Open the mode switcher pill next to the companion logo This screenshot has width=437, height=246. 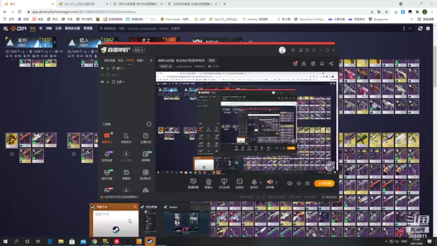[x=139, y=50]
